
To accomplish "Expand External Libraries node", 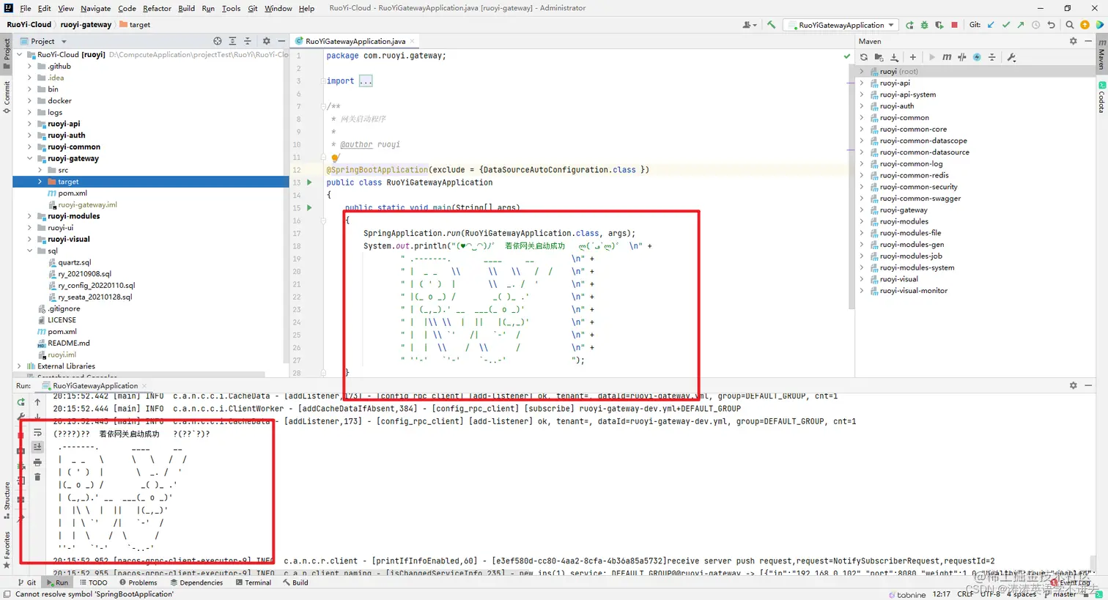I will tap(19, 366).
